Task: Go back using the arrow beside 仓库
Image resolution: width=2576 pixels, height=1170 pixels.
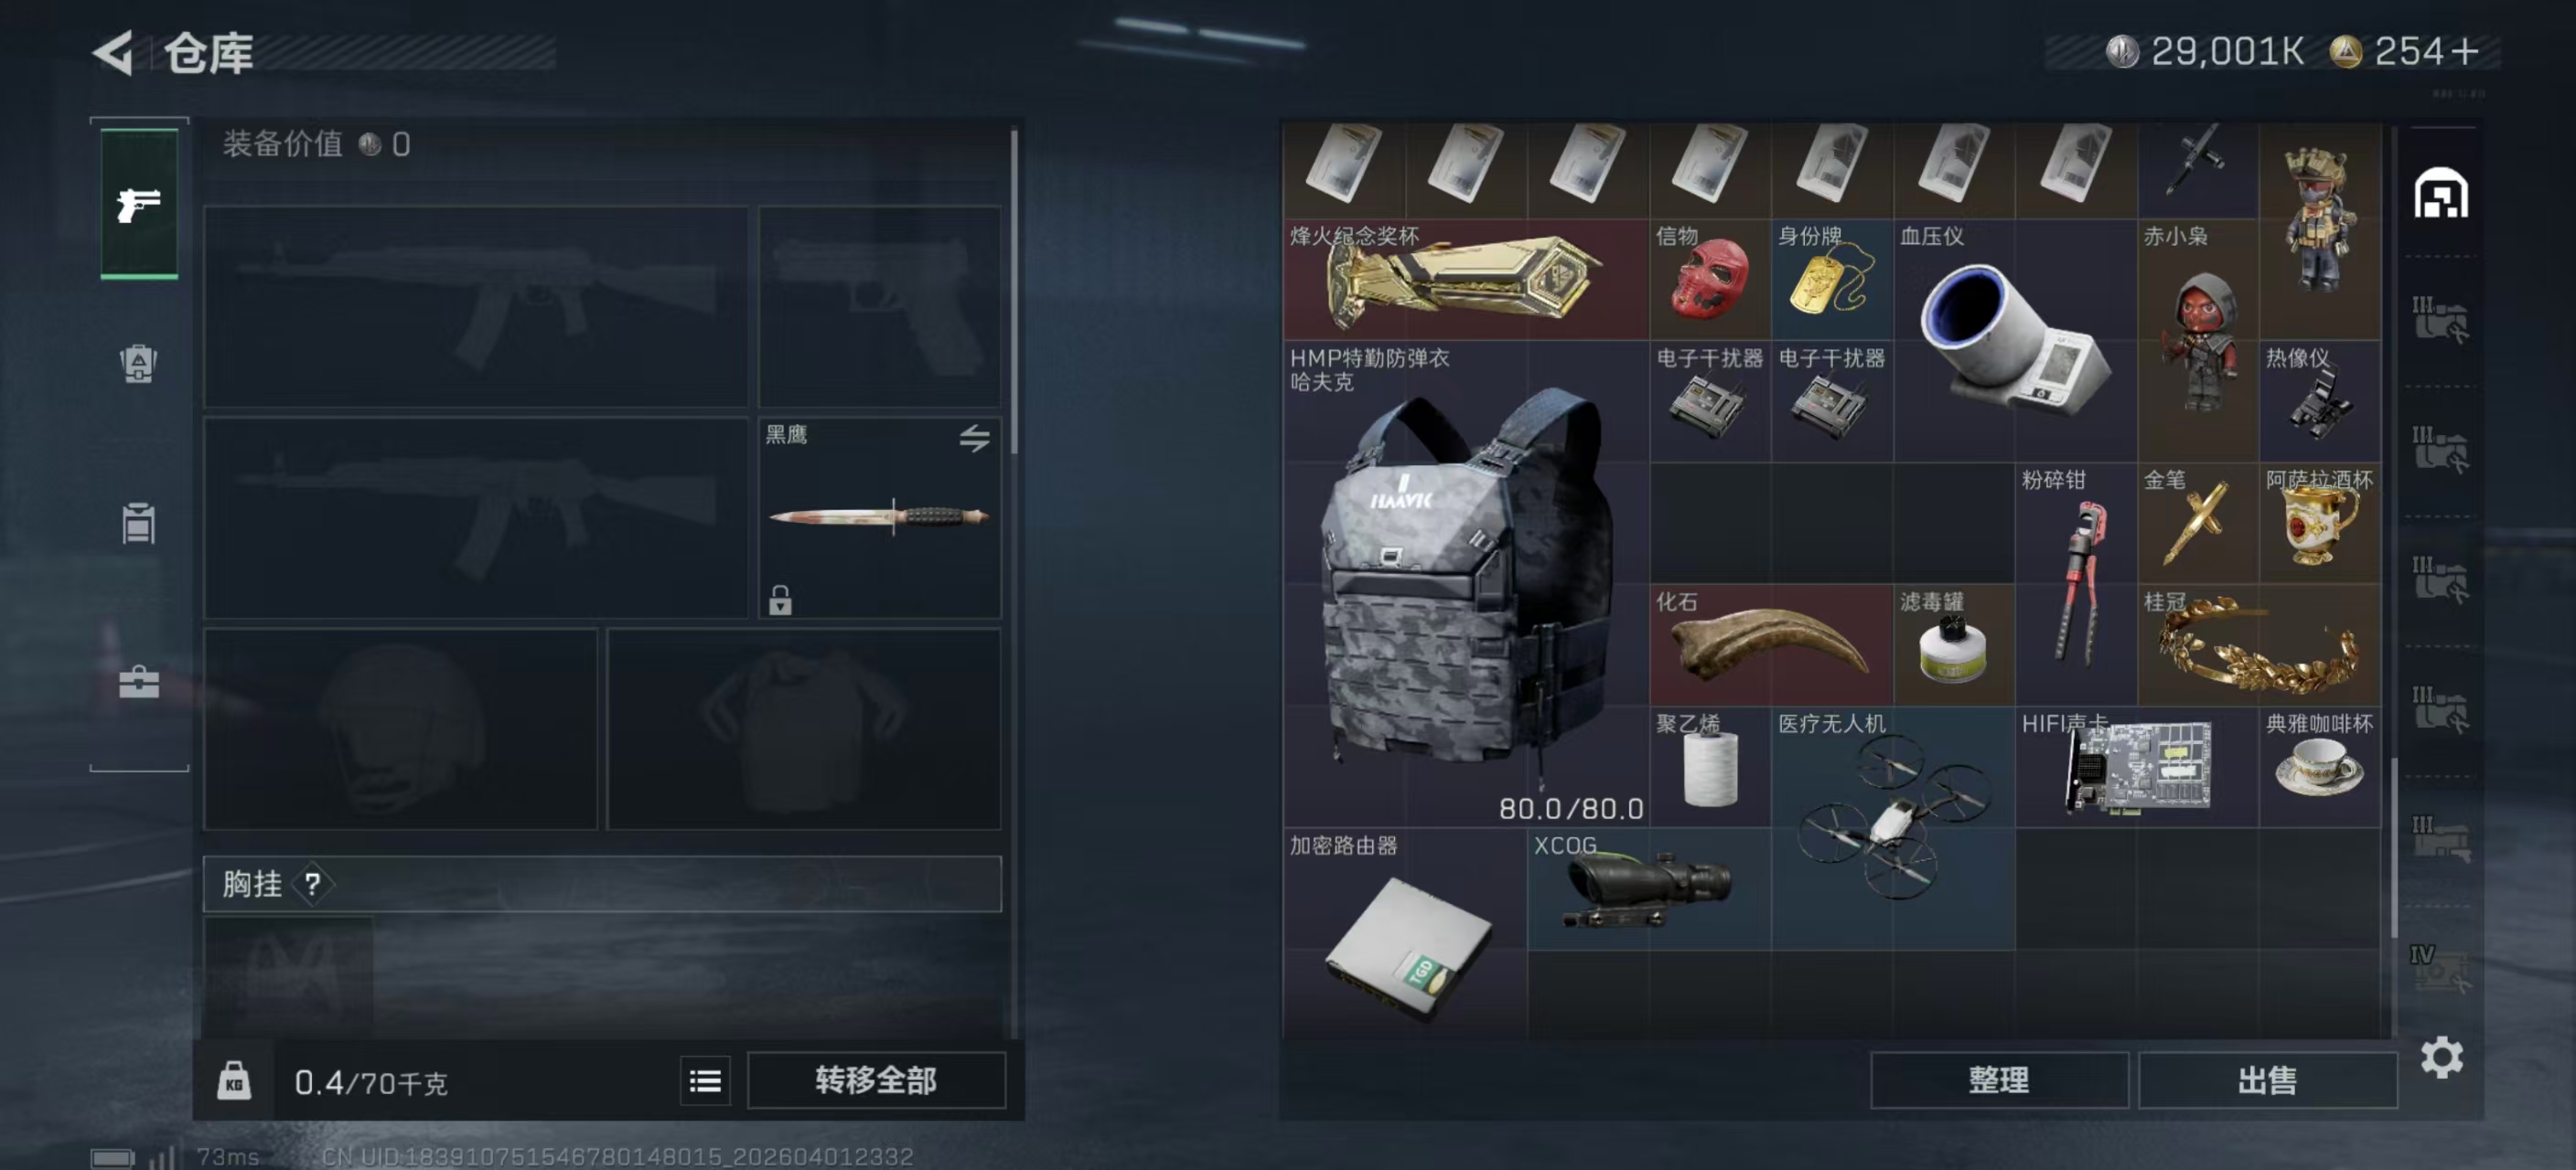Action: click(x=113, y=52)
